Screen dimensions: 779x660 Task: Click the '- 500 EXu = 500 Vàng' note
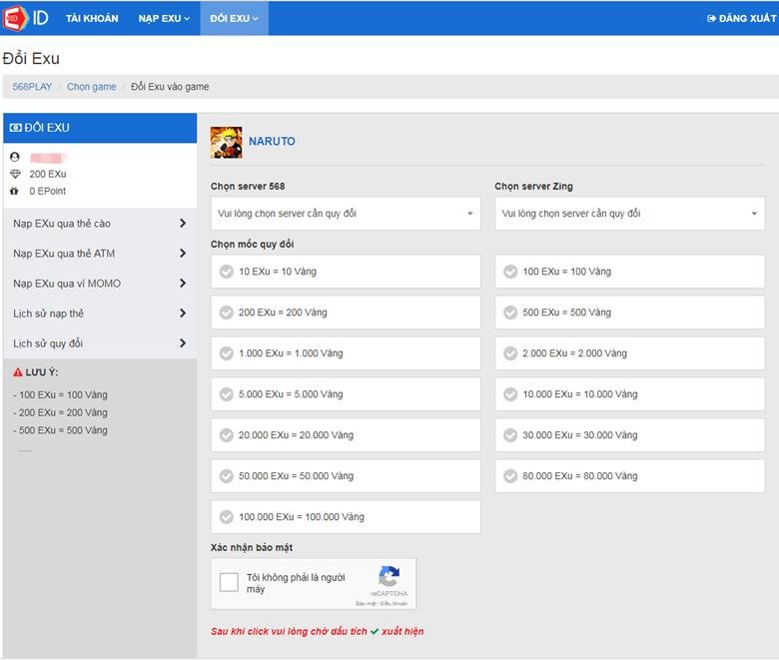[x=61, y=430]
